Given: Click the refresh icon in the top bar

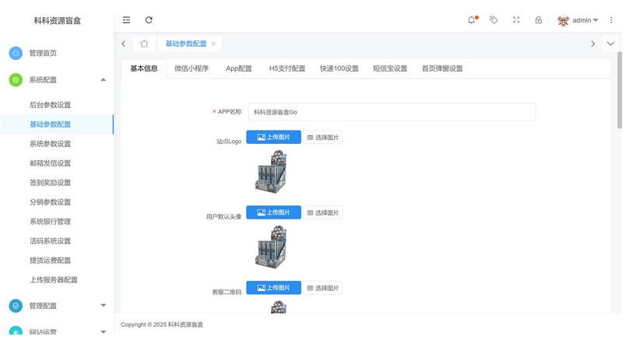Looking at the screenshot, I should (x=149, y=19).
